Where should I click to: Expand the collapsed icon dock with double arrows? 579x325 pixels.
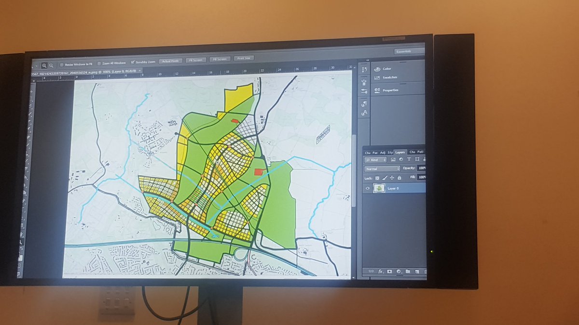[x=367, y=60]
